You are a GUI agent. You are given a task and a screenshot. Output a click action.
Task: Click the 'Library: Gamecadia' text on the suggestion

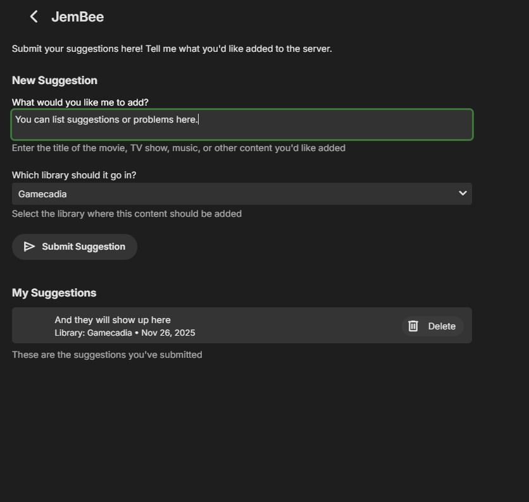tap(93, 333)
